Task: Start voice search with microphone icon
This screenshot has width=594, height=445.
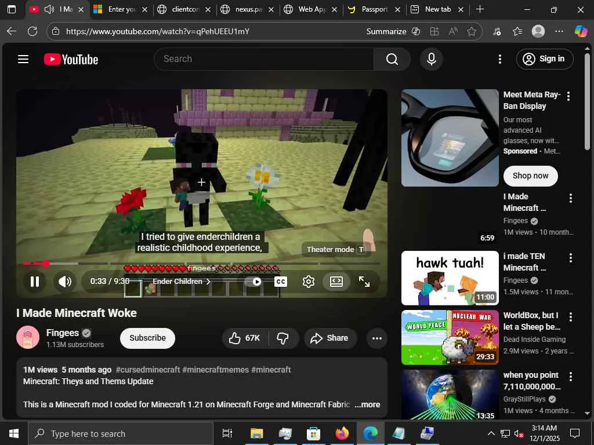Action: (x=431, y=59)
